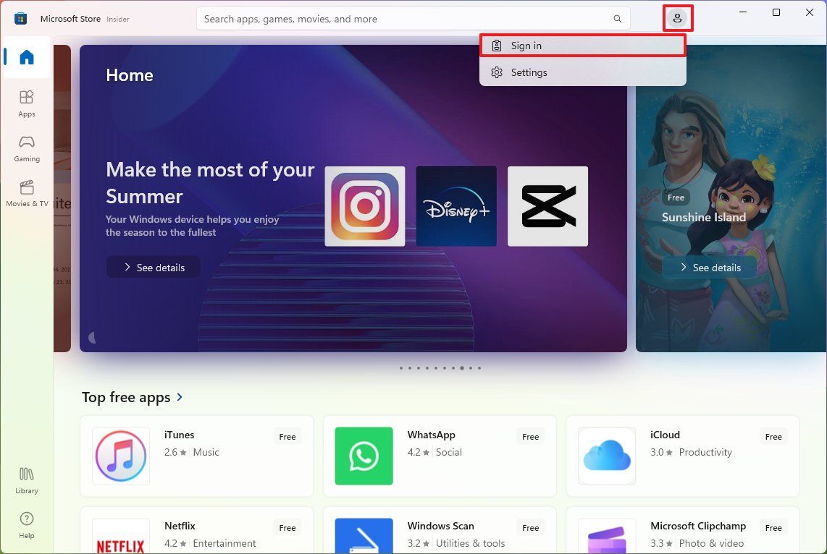Screen dimensions: 827x554
Task: Open the Netflix app card
Action: pyautogui.click(x=197, y=530)
